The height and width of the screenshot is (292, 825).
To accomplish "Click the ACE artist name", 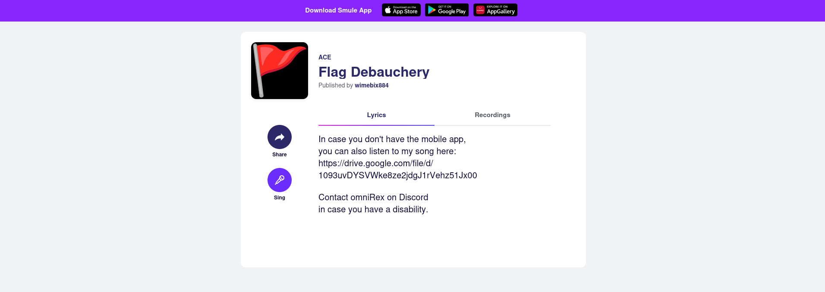I will click(x=325, y=57).
